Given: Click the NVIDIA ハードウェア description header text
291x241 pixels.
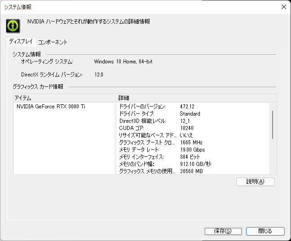Looking at the screenshot, I should coord(89,22).
